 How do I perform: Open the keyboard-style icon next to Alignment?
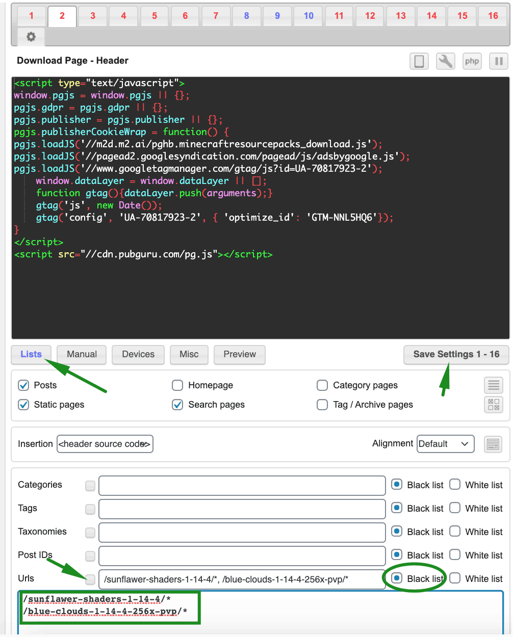pyautogui.click(x=493, y=444)
